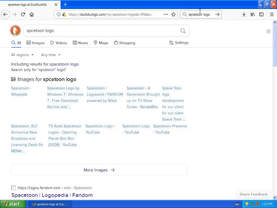
Task: Open page actions three-dot menu
Action: point(166,14)
